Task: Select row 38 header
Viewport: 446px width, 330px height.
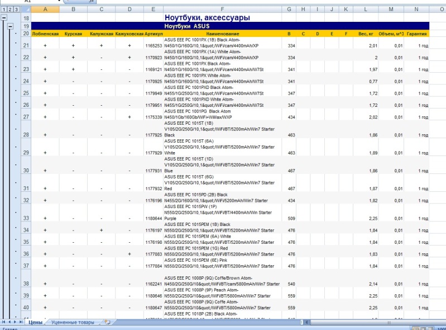Action: pos(26,278)
